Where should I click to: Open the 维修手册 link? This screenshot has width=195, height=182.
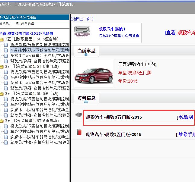tap(187, 134)
